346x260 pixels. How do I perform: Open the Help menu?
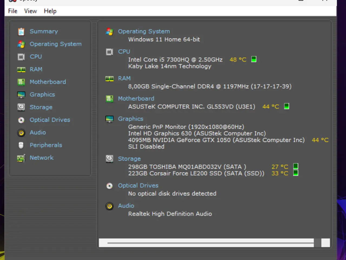50,11
